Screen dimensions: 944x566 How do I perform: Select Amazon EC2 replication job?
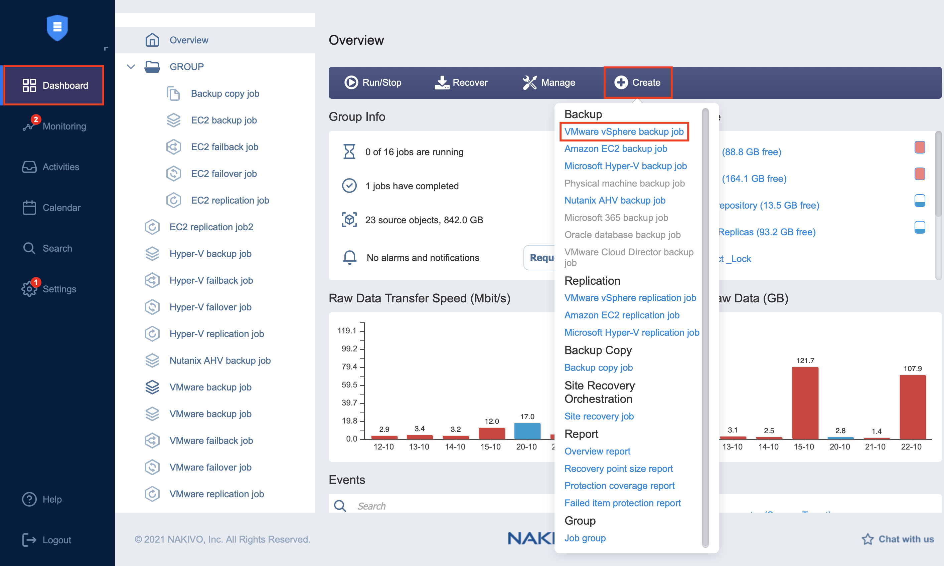click(x=621, y=315)
